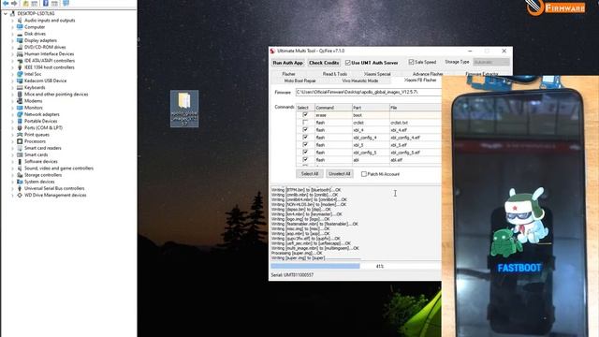Image resolution: width=599 pixels, height=337 pixels.
Task: Click the Network adapters category icon
Action: (x=20, y=114)
